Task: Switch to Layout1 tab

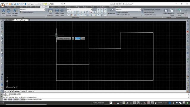Action: click(x=23, y=91)
